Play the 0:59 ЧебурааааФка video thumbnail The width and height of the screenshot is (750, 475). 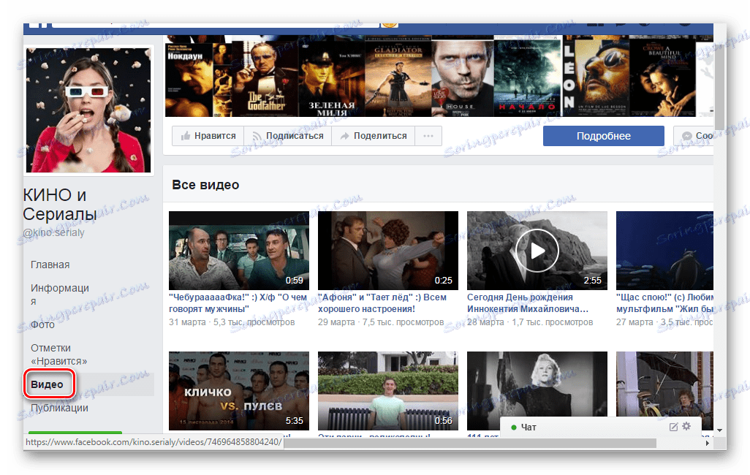pos(239,250)
